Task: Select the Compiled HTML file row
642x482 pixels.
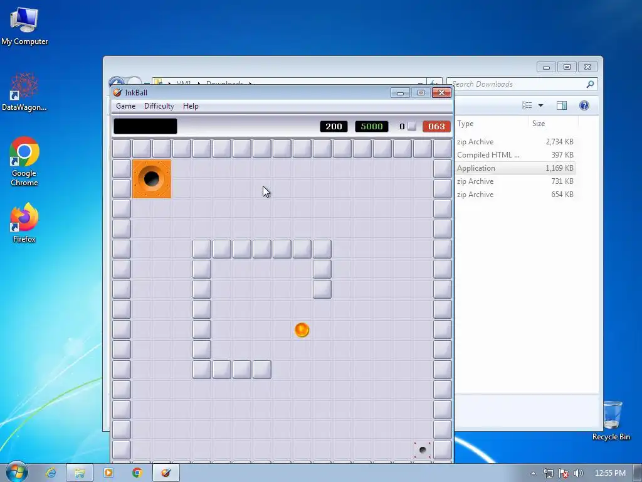Action: 515,155
